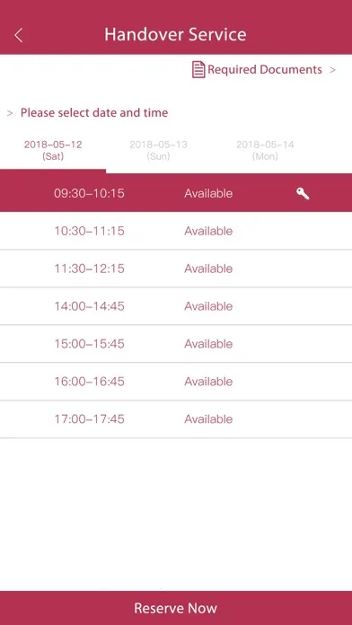Image resolution: width=352 pixels, height=625 pixels.
Task: Expand the Required Documents chevron
Action: [x=332, y=70]
